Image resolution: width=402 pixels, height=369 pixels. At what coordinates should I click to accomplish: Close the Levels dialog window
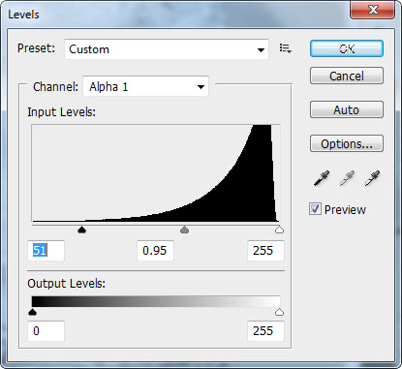click(373, 11)
